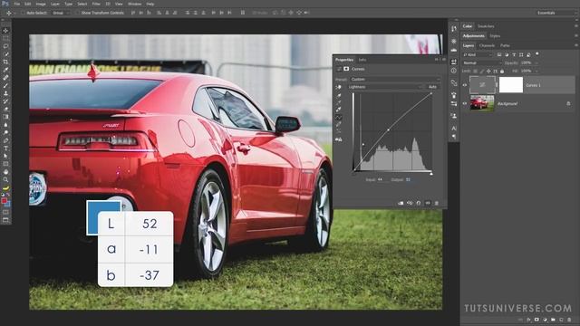The image size is (580, 326).
Task: Pick the black point eyedropper in Curves
Action: 338,95
